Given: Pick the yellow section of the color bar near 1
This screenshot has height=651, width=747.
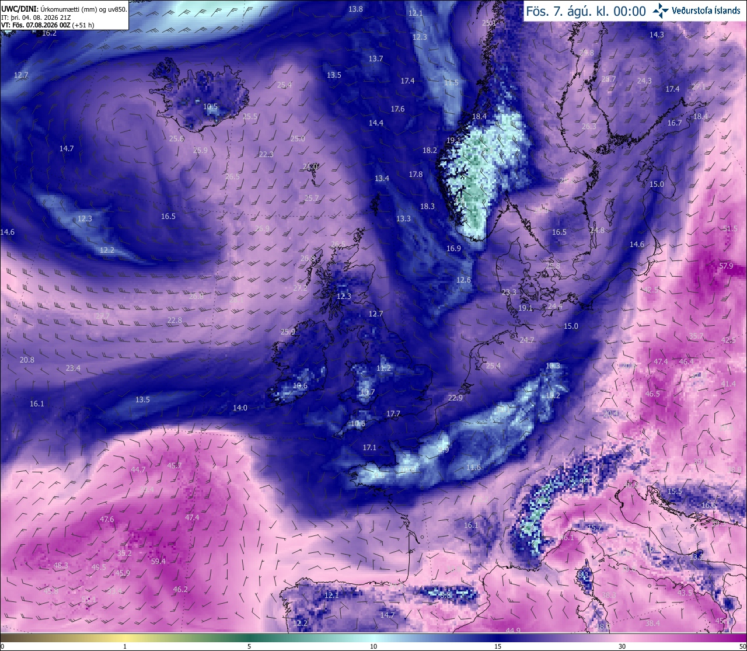Looking at the screenshot, I should 125,637.
